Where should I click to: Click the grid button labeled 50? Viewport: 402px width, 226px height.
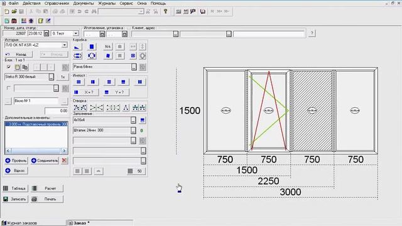(x=136, y=171)
